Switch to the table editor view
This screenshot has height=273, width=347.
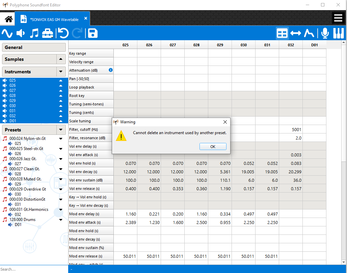[282, 33]
